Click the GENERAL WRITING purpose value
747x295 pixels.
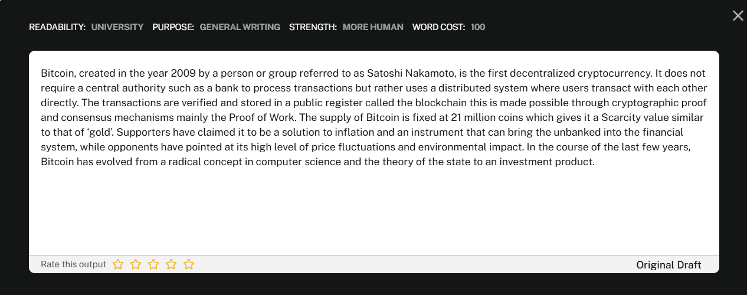(x=240, y=27)
